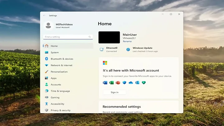Open Accessibility settings
Viewport: 224px width, 126px height.
[x=68, y=104]
